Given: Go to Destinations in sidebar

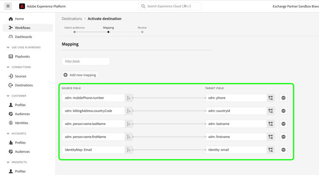Looking at the screenshot, I should [23, 85].
